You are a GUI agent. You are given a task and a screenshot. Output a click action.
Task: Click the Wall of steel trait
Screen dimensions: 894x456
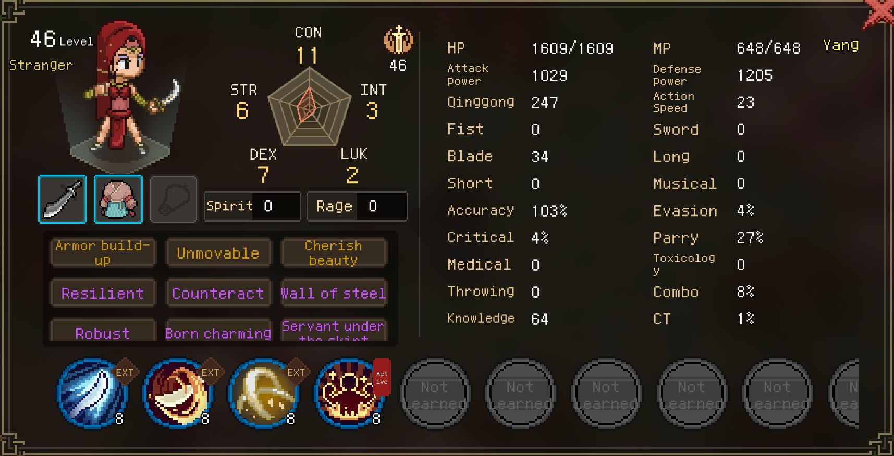pos(334,293)
